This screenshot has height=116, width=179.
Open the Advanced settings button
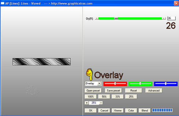point(154,90)
